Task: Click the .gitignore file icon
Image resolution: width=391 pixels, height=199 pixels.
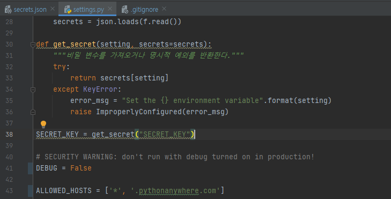Action: 124,10
